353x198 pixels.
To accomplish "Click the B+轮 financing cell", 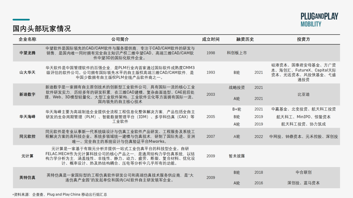I will [x=237, y=109].
